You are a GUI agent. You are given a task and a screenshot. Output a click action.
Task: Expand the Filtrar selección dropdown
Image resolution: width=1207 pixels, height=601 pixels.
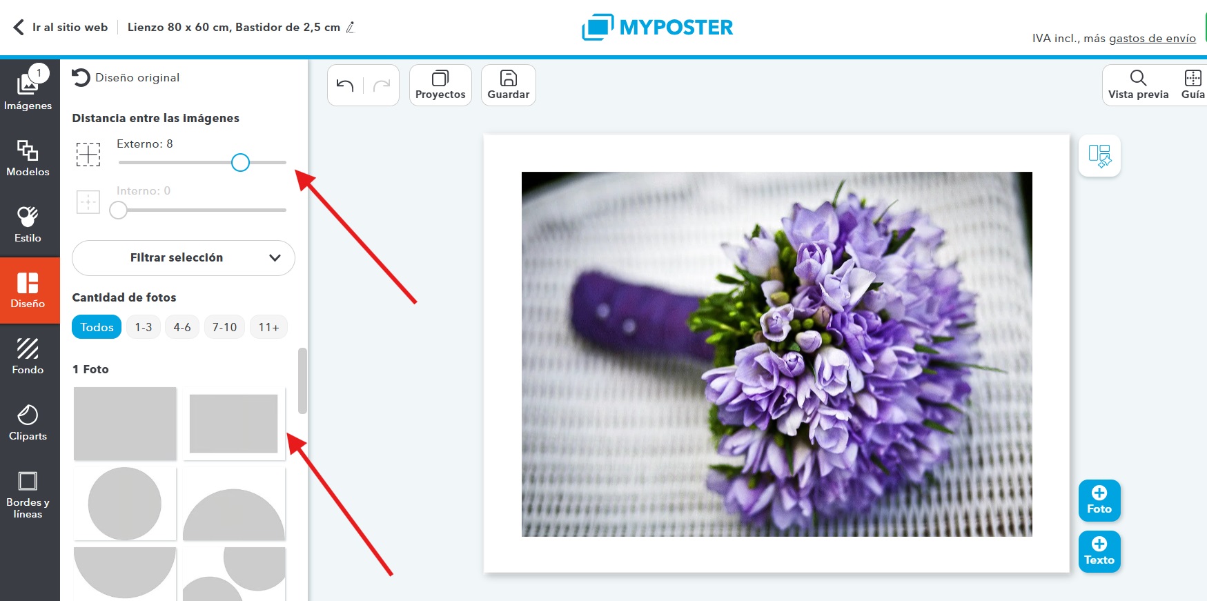click(x=184, y=257)
